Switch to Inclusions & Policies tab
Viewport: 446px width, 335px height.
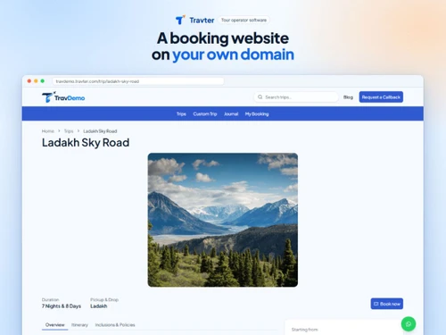[x=115, y=325]
